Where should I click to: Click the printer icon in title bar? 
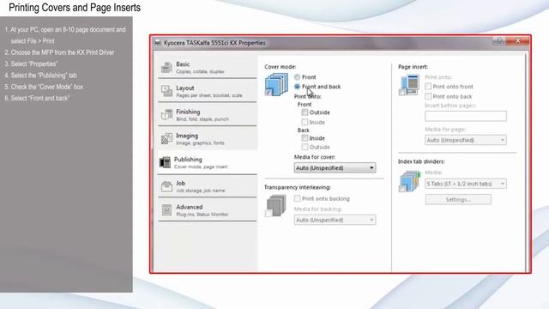pos(158,43)
